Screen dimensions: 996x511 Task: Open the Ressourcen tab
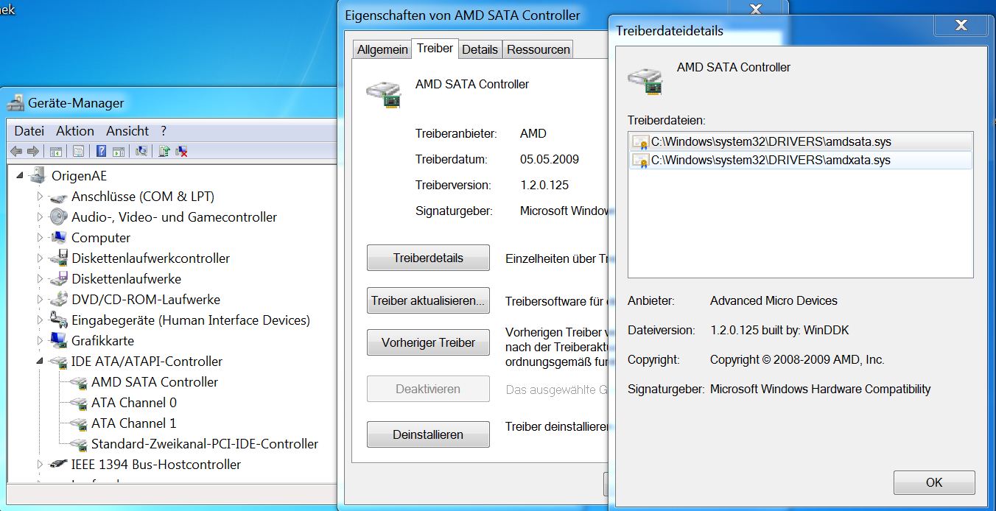pyautogui.click(x=539, y=50)
